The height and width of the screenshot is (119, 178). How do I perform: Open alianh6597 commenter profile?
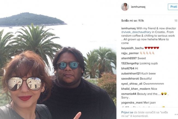(129, 58)
